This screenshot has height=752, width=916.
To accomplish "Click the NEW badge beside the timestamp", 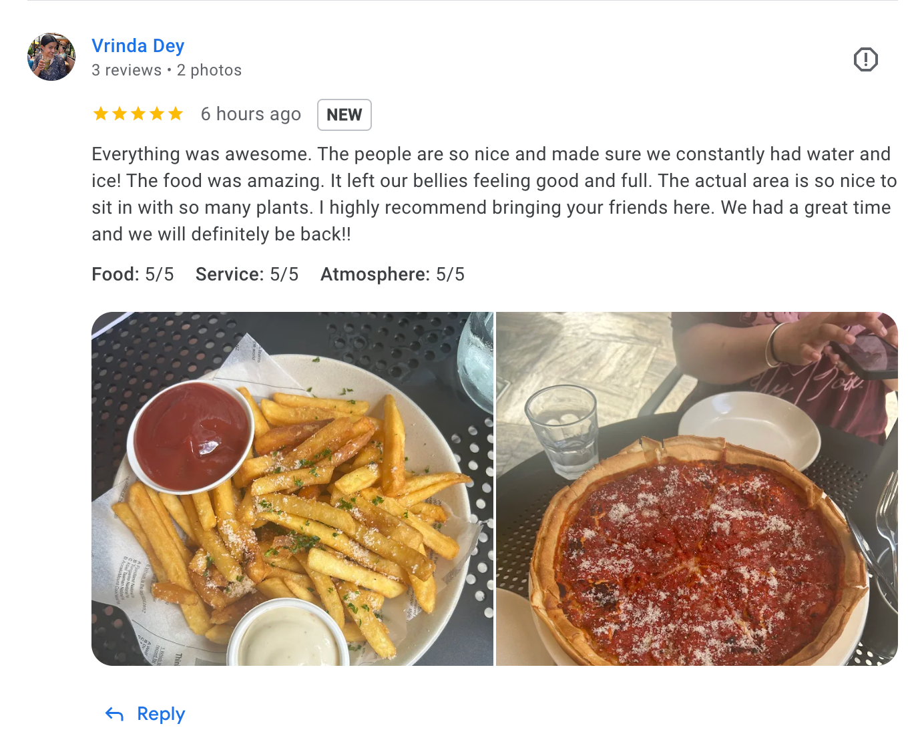I will [x=344, y=115].
